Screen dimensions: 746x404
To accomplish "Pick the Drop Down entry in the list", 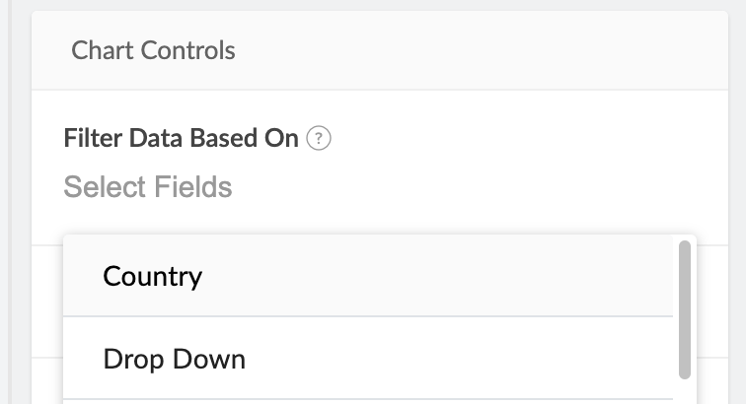I will point(174,360).
